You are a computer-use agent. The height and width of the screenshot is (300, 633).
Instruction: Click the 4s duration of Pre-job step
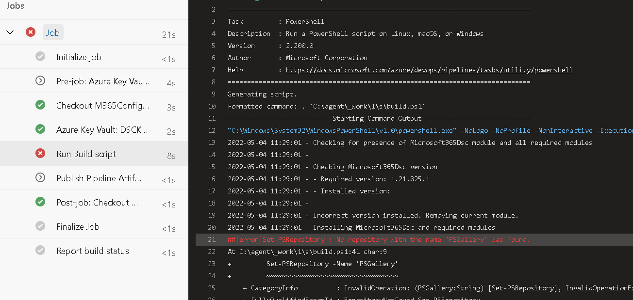coord(171,83)
